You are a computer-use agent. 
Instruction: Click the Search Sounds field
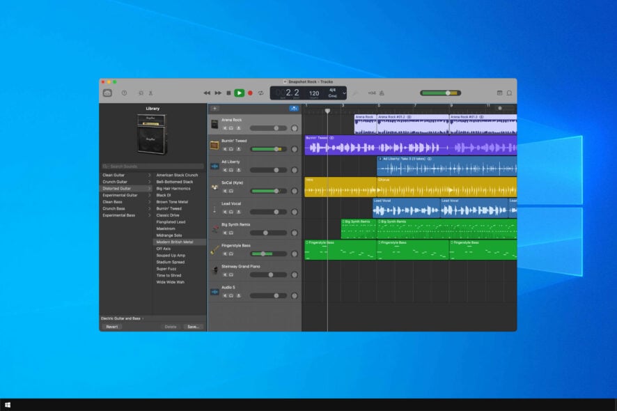pyautogui.click(x=153, y=166)
